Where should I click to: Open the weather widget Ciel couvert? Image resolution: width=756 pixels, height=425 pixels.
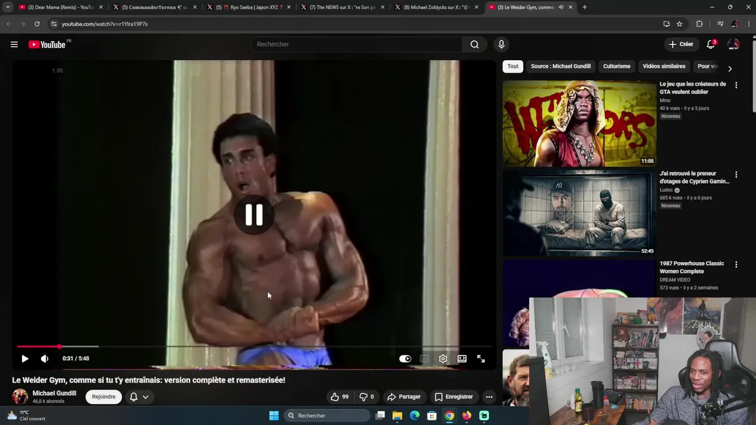coord(26,416)
